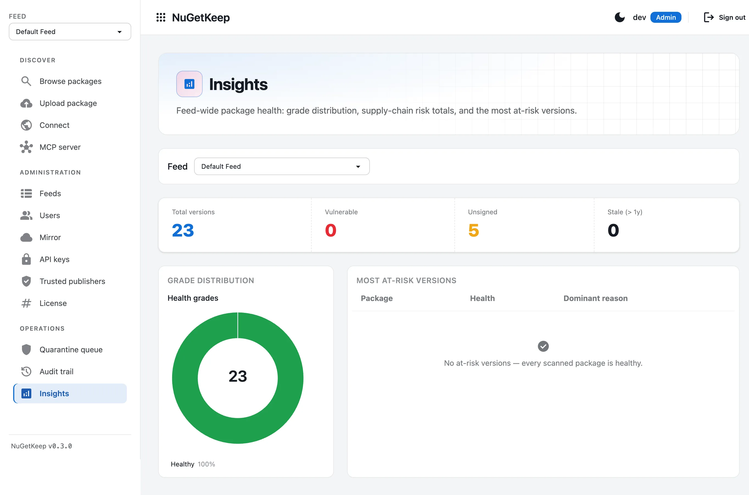This screenshot has height=495, width=749.
Task: Open the app grid menu icon
Action: tap(161, 17)
